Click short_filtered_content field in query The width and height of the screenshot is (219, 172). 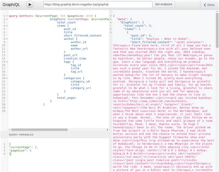[x=83, y=36]
